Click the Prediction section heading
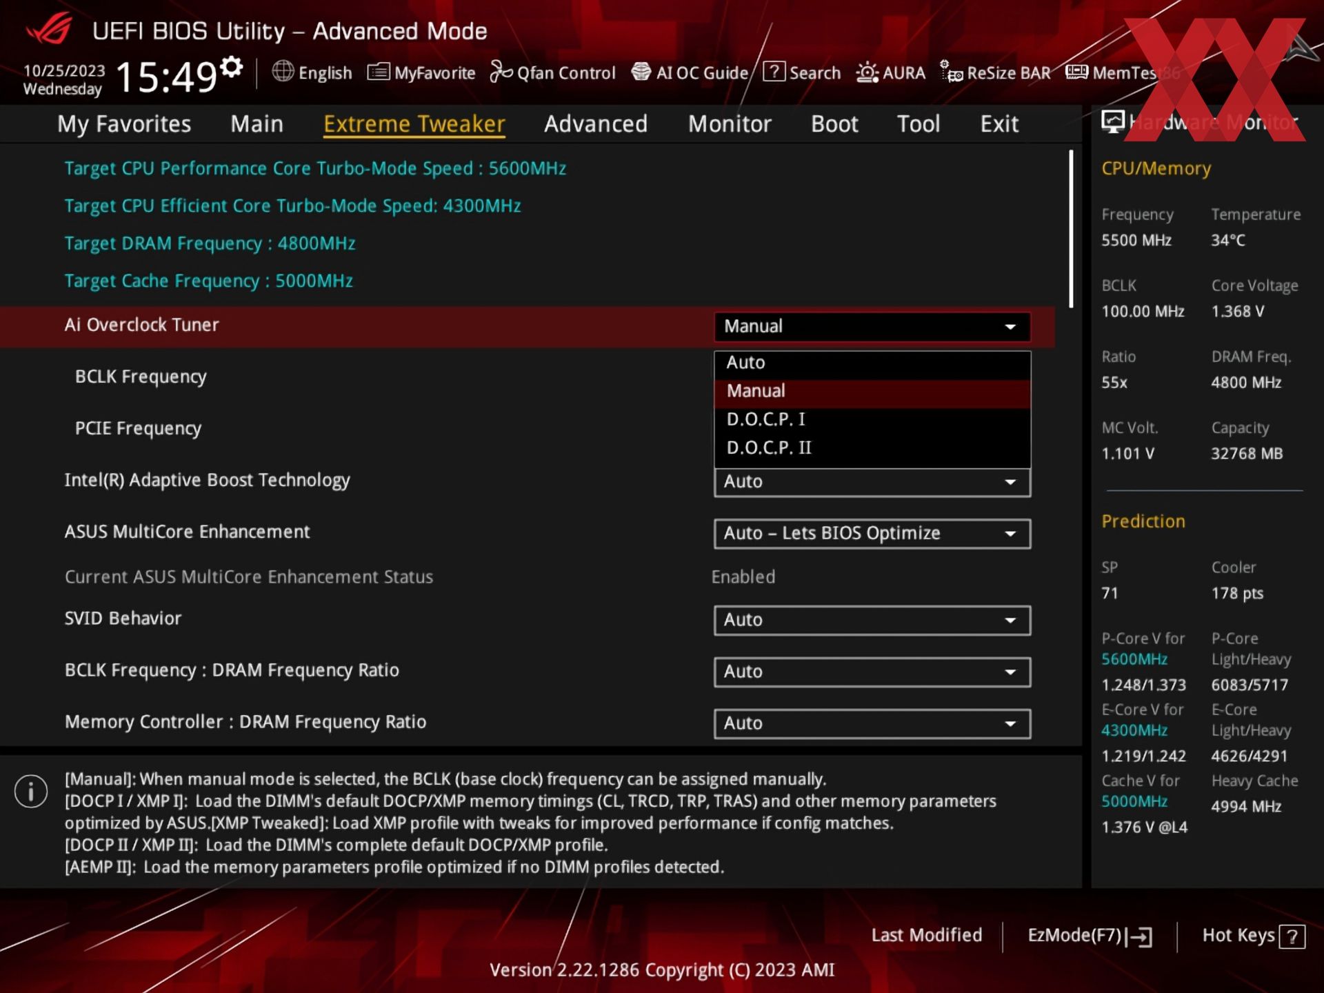Image resolution: width=1324 pixels, height=993 pixels. pyautogui.click(x=1143, y=521)
